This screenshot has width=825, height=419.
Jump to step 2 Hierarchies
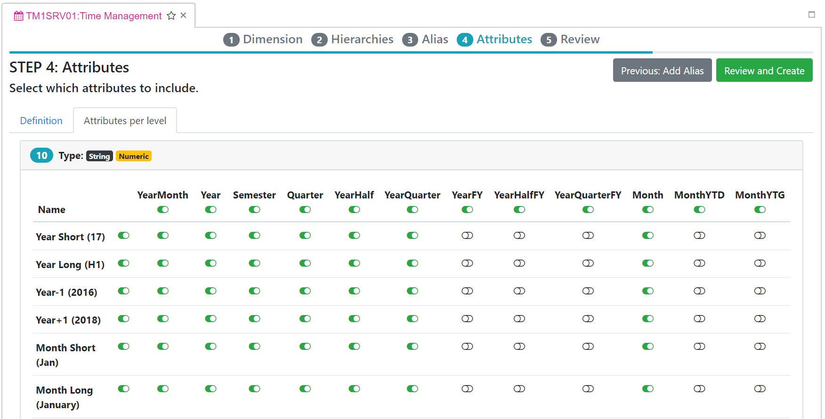(352, 40)
